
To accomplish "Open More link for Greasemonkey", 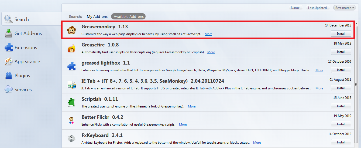I will [208, 34].
